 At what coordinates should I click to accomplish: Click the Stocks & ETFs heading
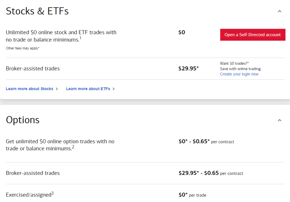point(37,11)
